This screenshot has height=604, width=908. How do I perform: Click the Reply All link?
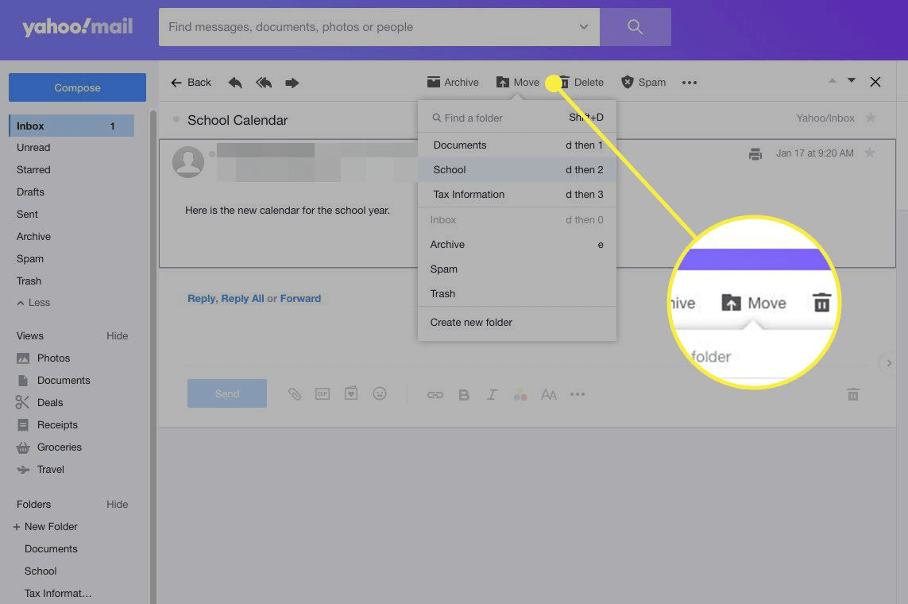tap(242, 299)
